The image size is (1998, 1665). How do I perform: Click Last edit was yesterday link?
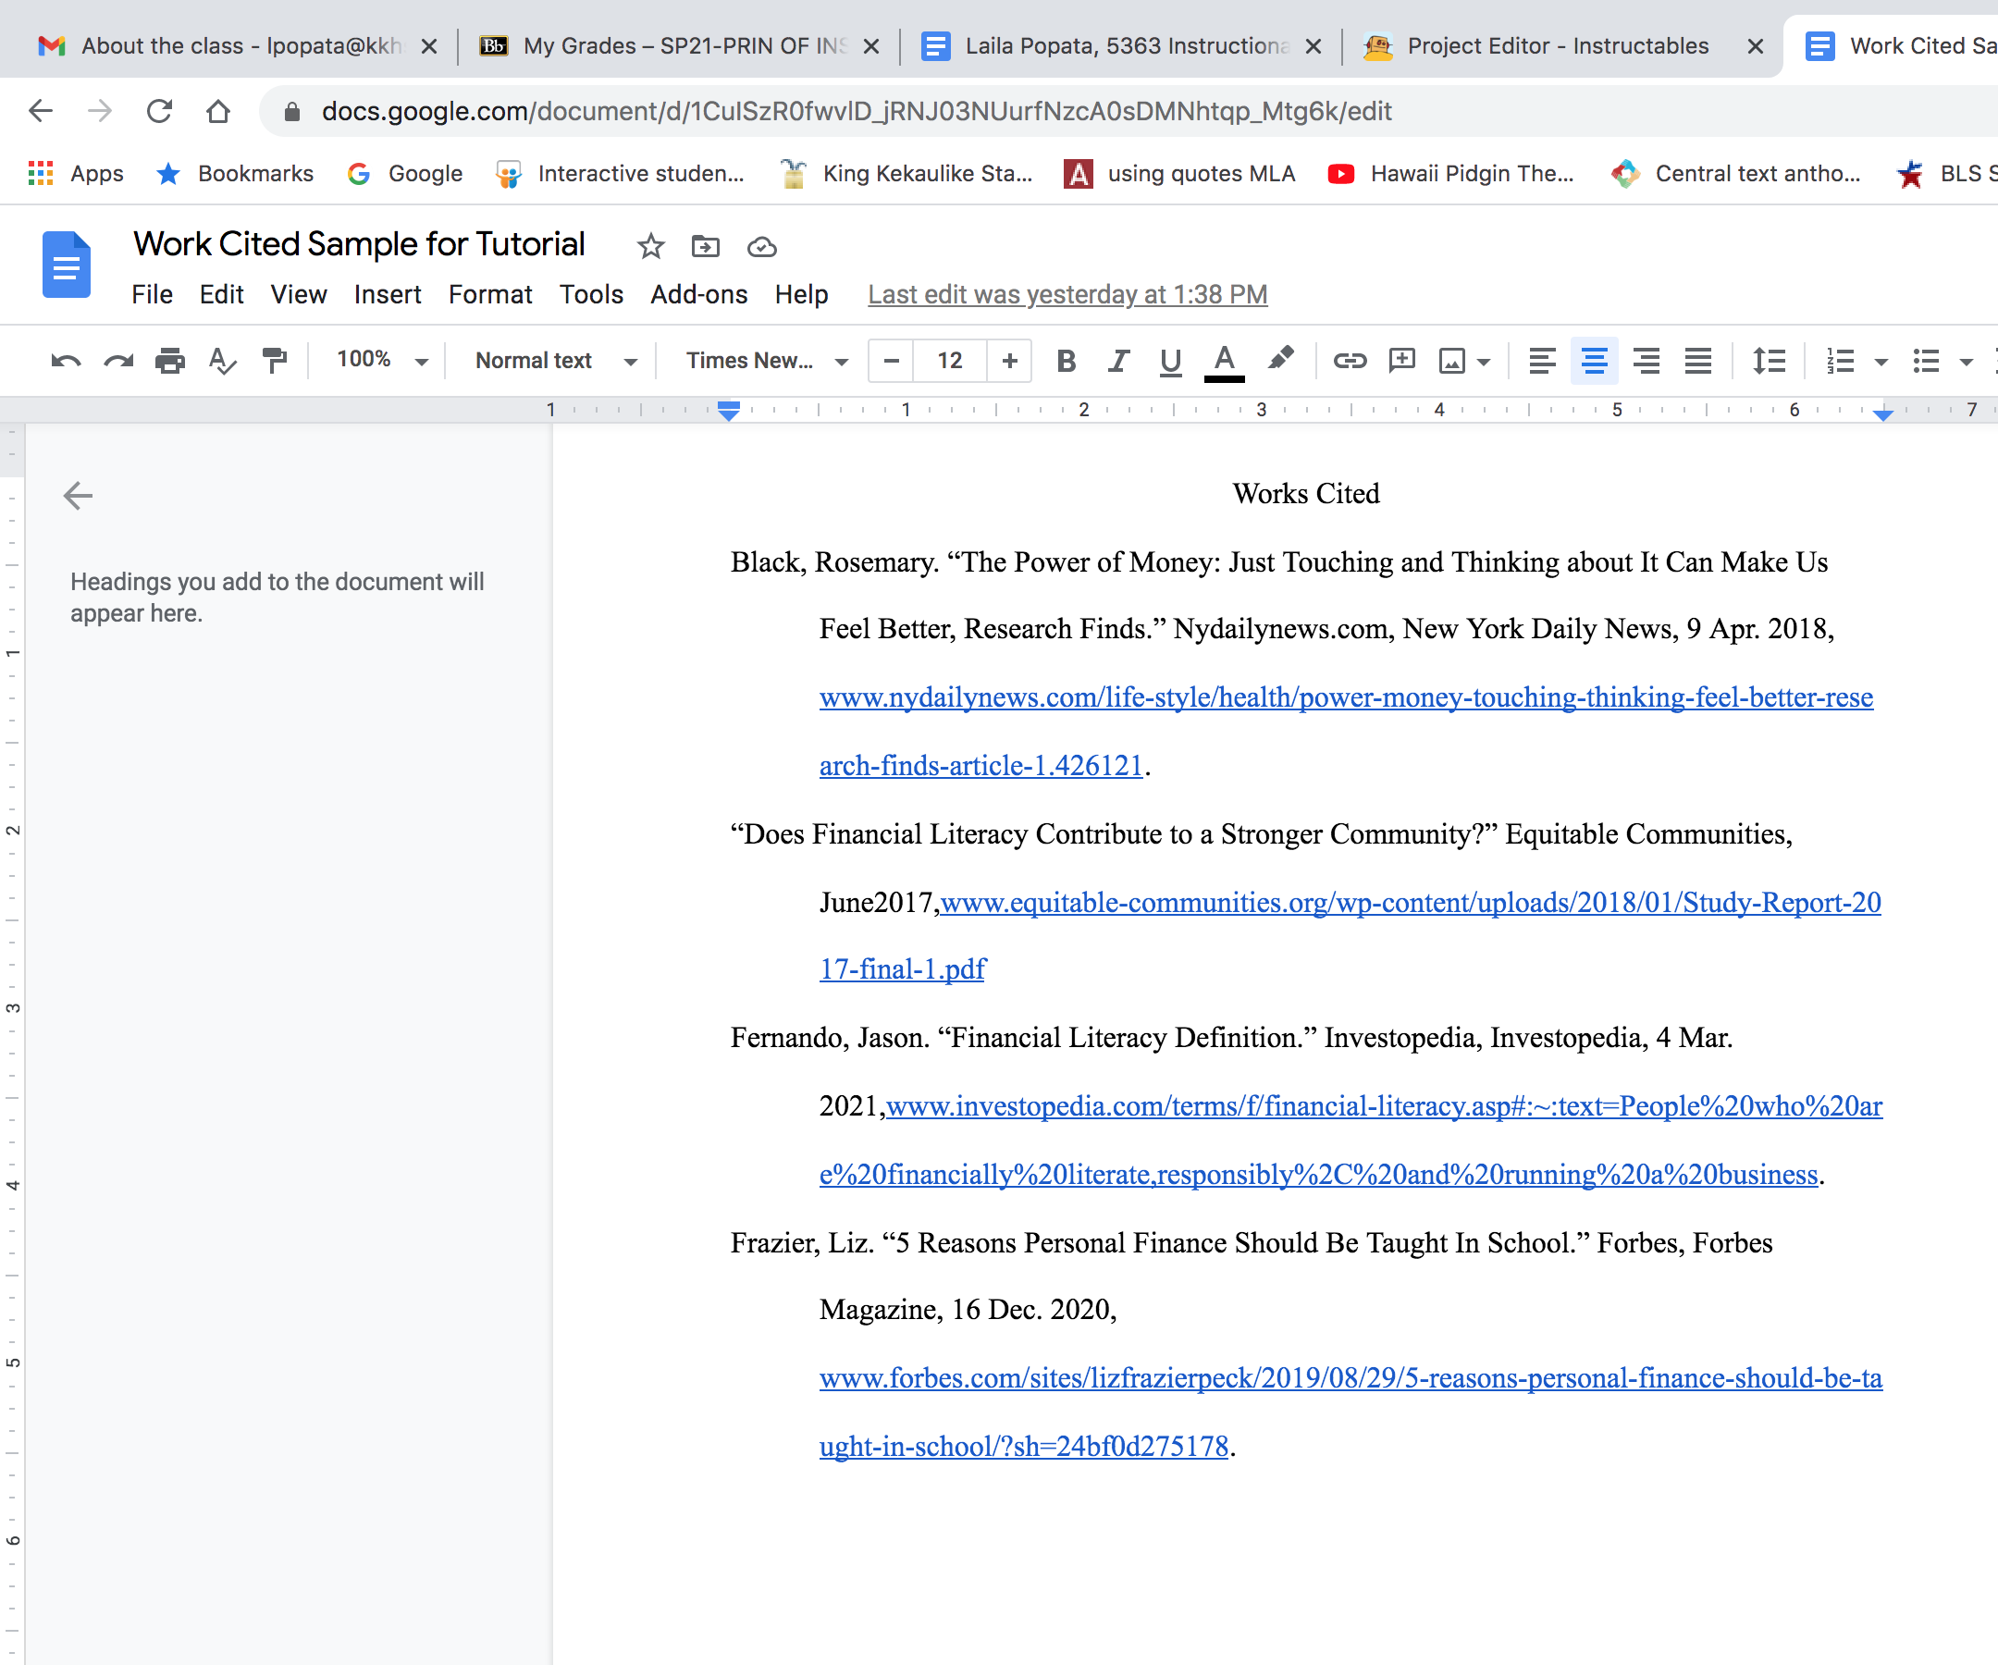1067,294
